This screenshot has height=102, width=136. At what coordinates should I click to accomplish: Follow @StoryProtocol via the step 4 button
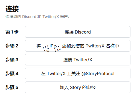click(x=78, y=73)
